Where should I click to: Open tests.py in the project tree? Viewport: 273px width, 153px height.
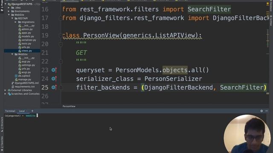[26, 43]
